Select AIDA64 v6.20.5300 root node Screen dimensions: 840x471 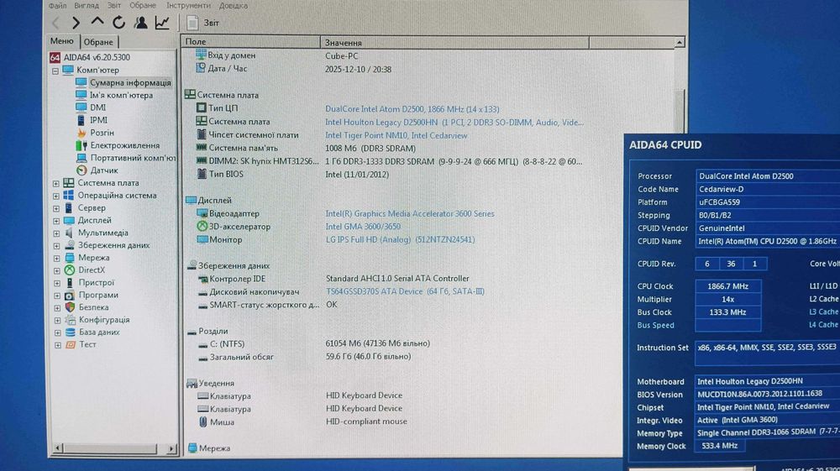pos(97,57)
